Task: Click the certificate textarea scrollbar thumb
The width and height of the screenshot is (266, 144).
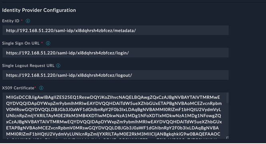Action: point(228,99)
